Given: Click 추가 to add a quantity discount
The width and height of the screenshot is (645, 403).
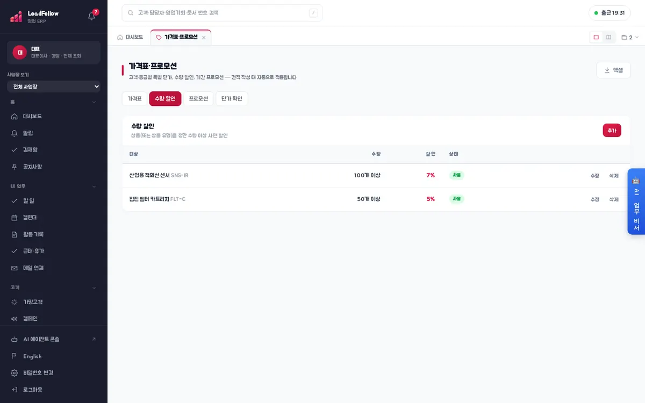Looking at the screenshot, I should point(612,131).
